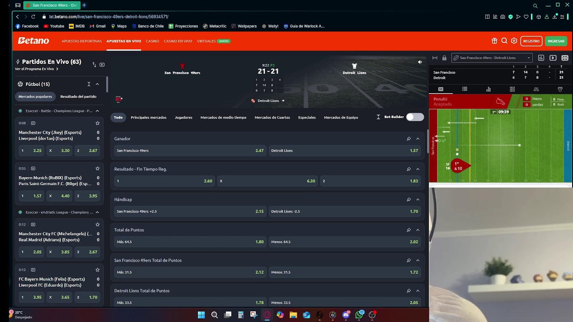
Task: Select Resultado del partido filter pill
Action: point(78,97)
